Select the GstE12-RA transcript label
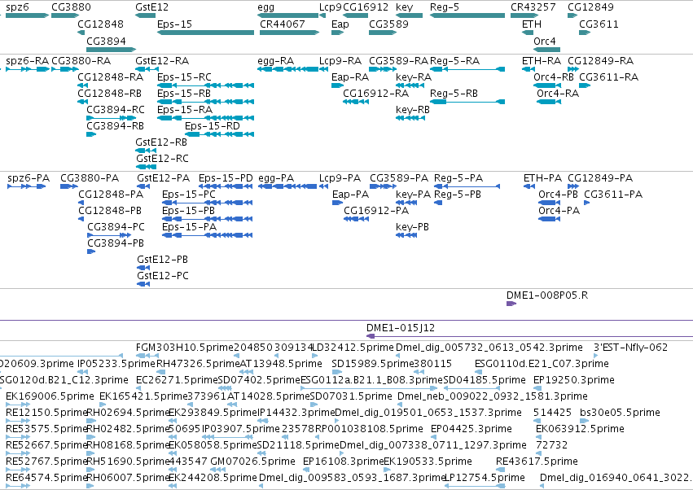693x490 pixels. point(162,60)
